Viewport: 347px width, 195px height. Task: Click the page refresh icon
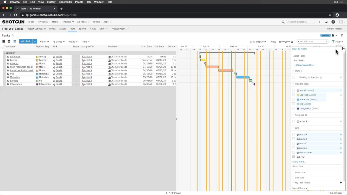[x=342, y=35]
